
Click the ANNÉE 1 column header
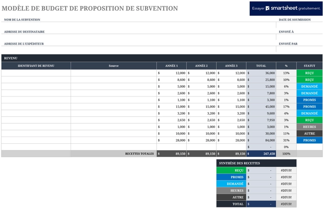coord(171,66)
